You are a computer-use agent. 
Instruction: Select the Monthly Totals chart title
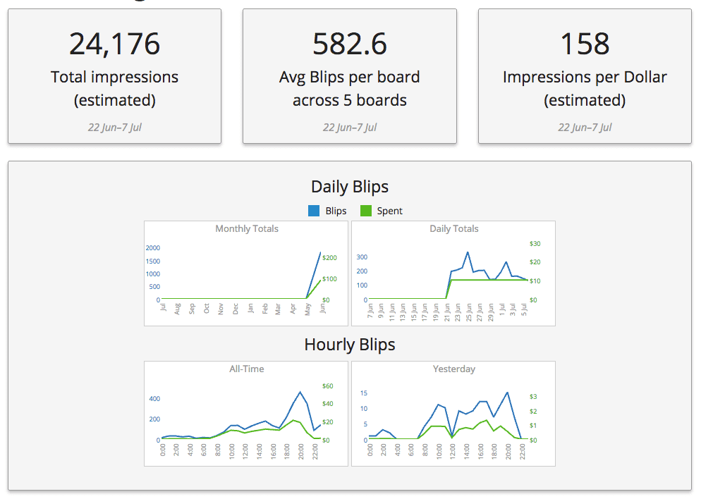(x=247, y=228)
